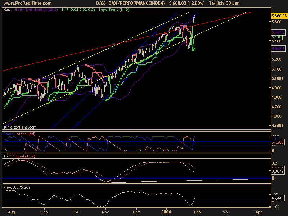Click the Apr time axis label
The height and width of the screenshot is (216, 288).
[x=258, y=212]
